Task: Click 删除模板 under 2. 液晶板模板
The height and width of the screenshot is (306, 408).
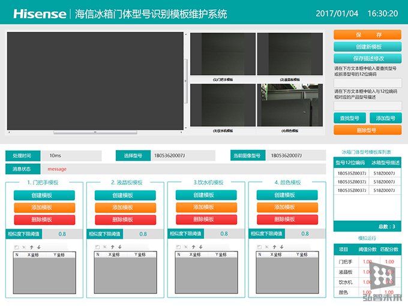Action: click(125, 220)
